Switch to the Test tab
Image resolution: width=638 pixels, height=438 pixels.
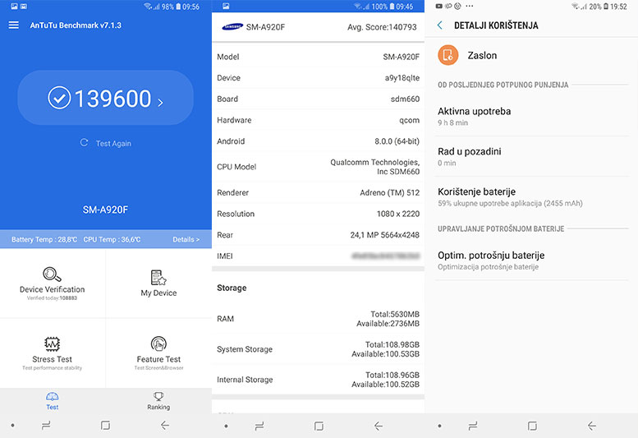pos(52,401)
